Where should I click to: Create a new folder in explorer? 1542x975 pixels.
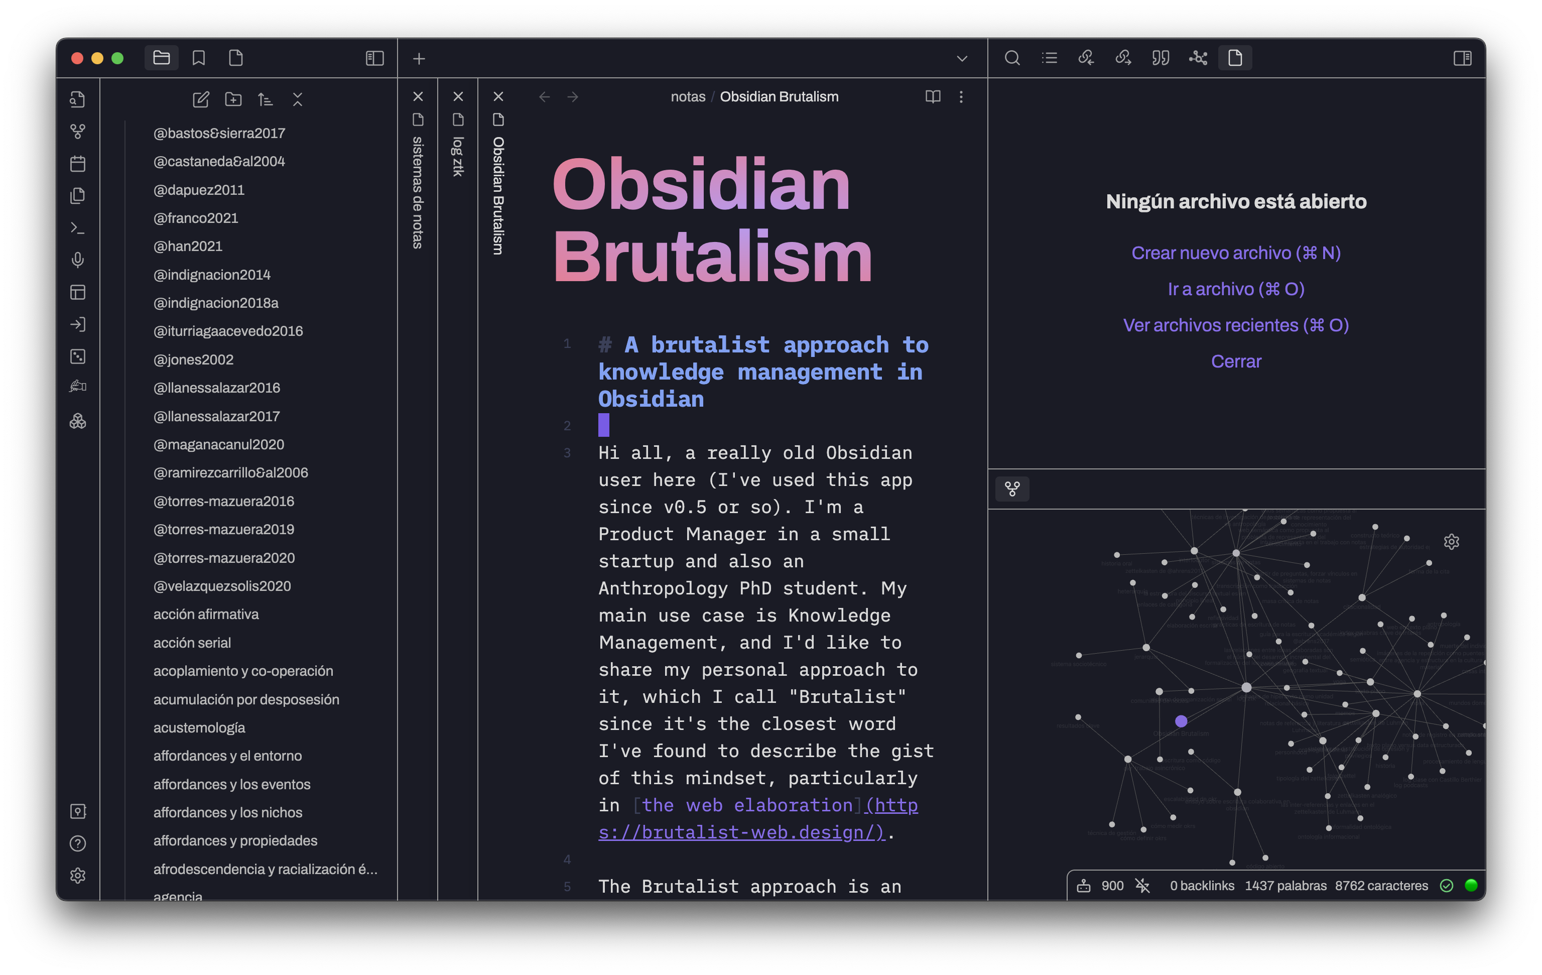click(x=233, y=99)
